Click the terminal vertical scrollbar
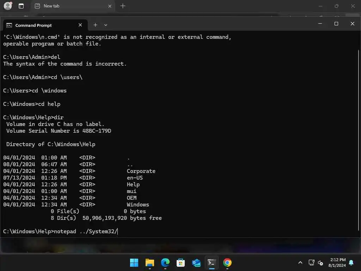 359,140
